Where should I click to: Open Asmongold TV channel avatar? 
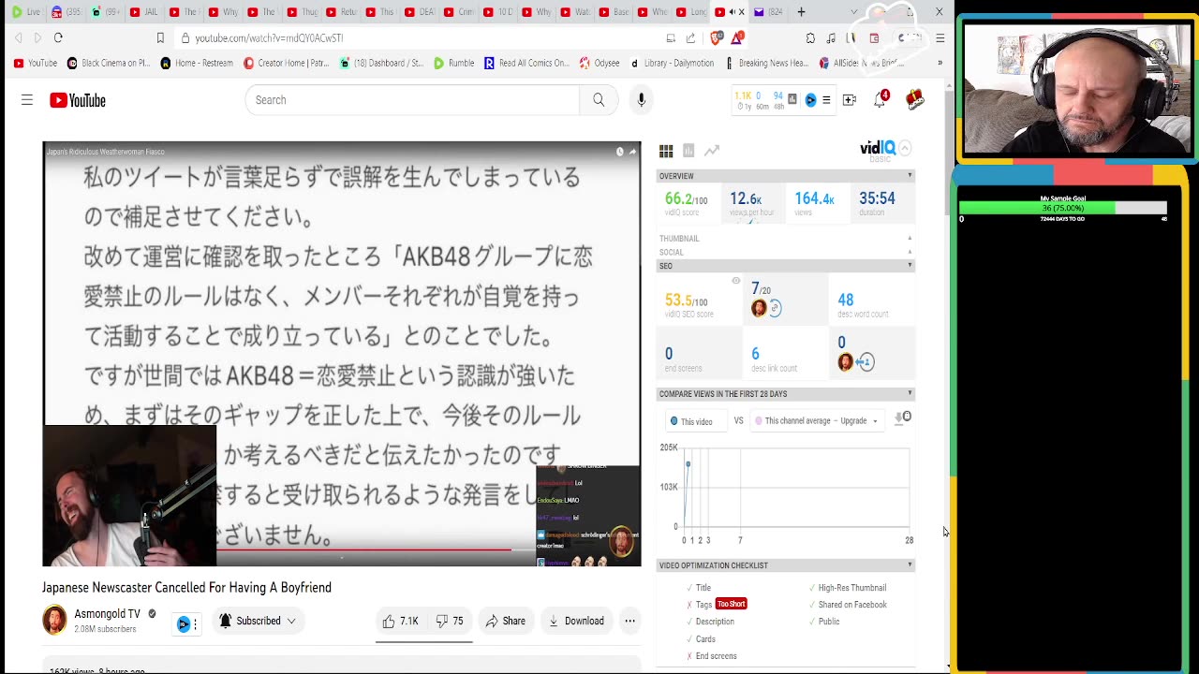click(55, 620)
